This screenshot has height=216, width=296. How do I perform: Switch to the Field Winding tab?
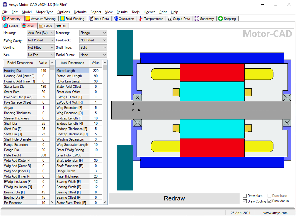(x=72, y=19)
